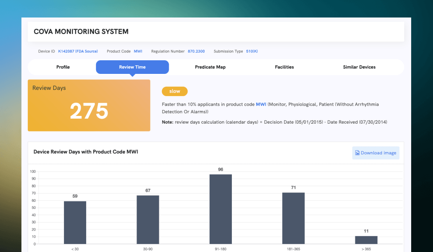
Task: Switch to the Predicate Map tab
Action: [210, 67]
